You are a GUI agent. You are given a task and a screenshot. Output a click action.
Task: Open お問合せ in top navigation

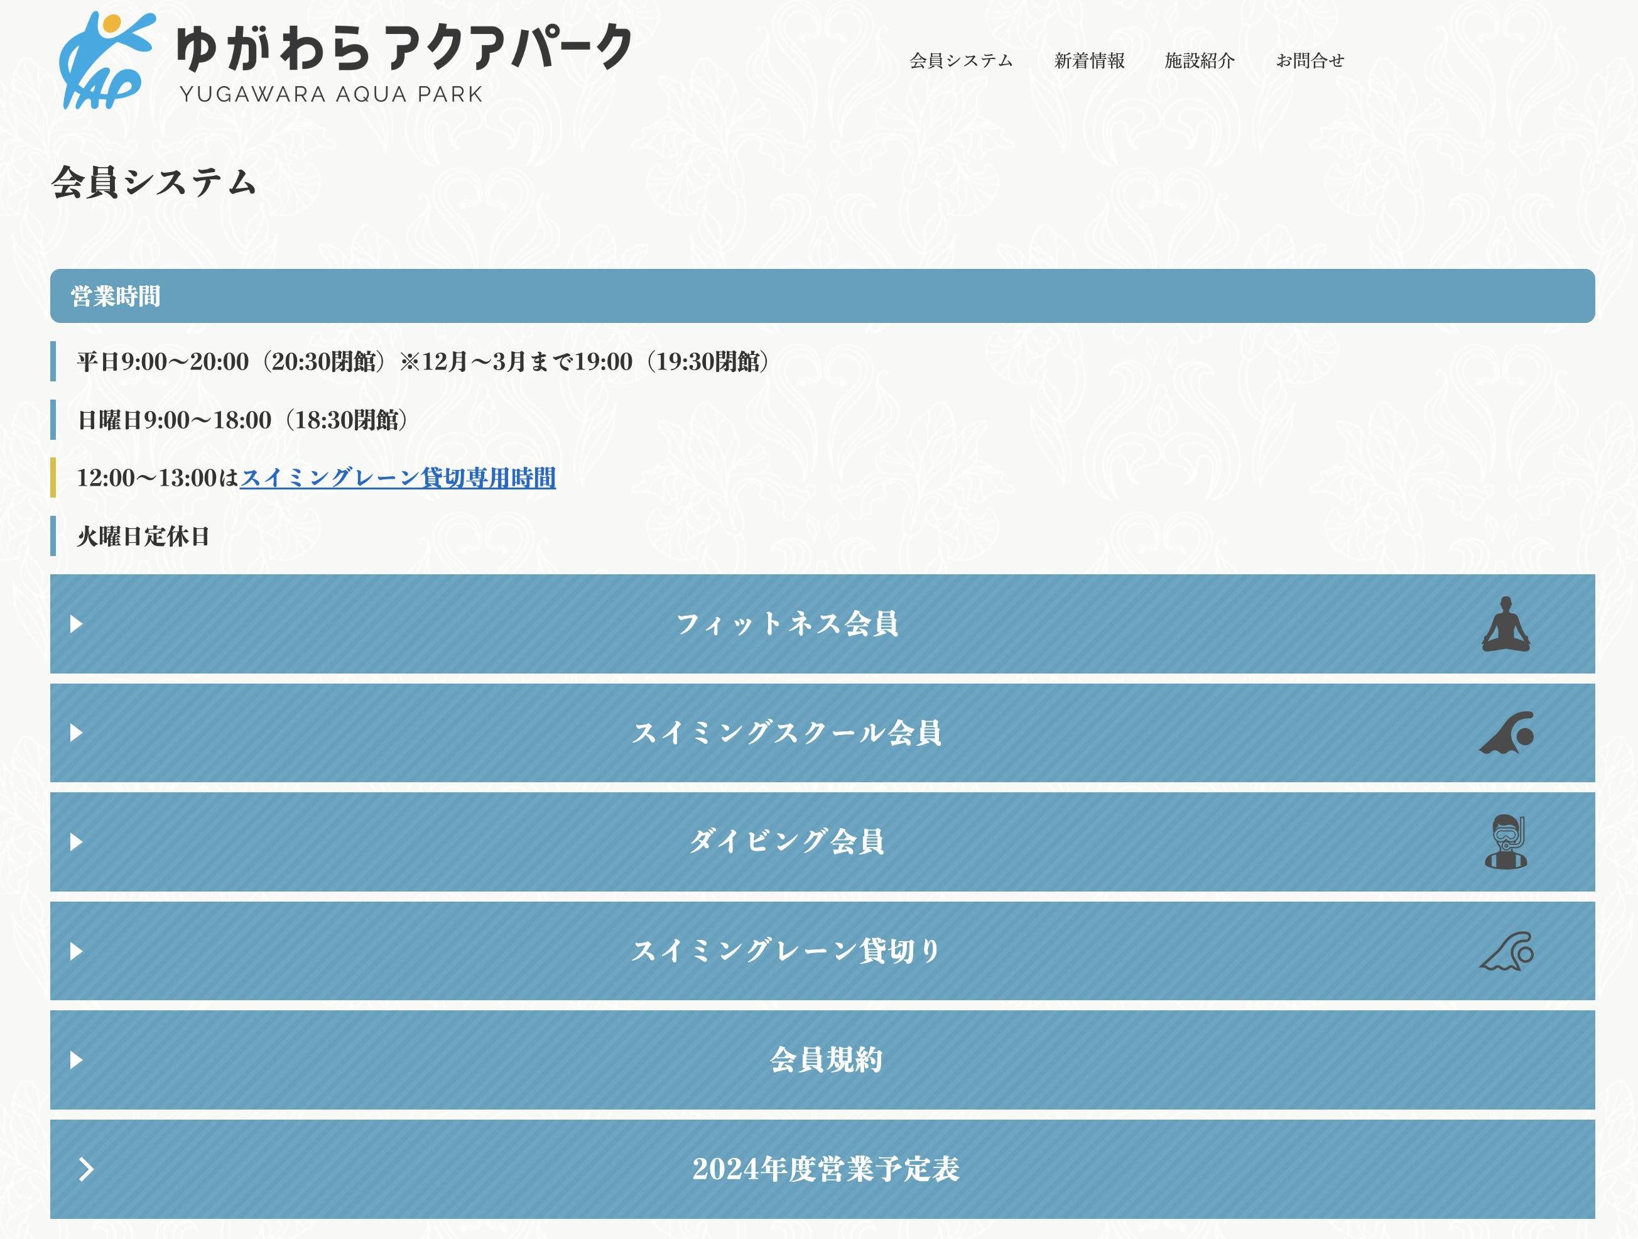1310,61
